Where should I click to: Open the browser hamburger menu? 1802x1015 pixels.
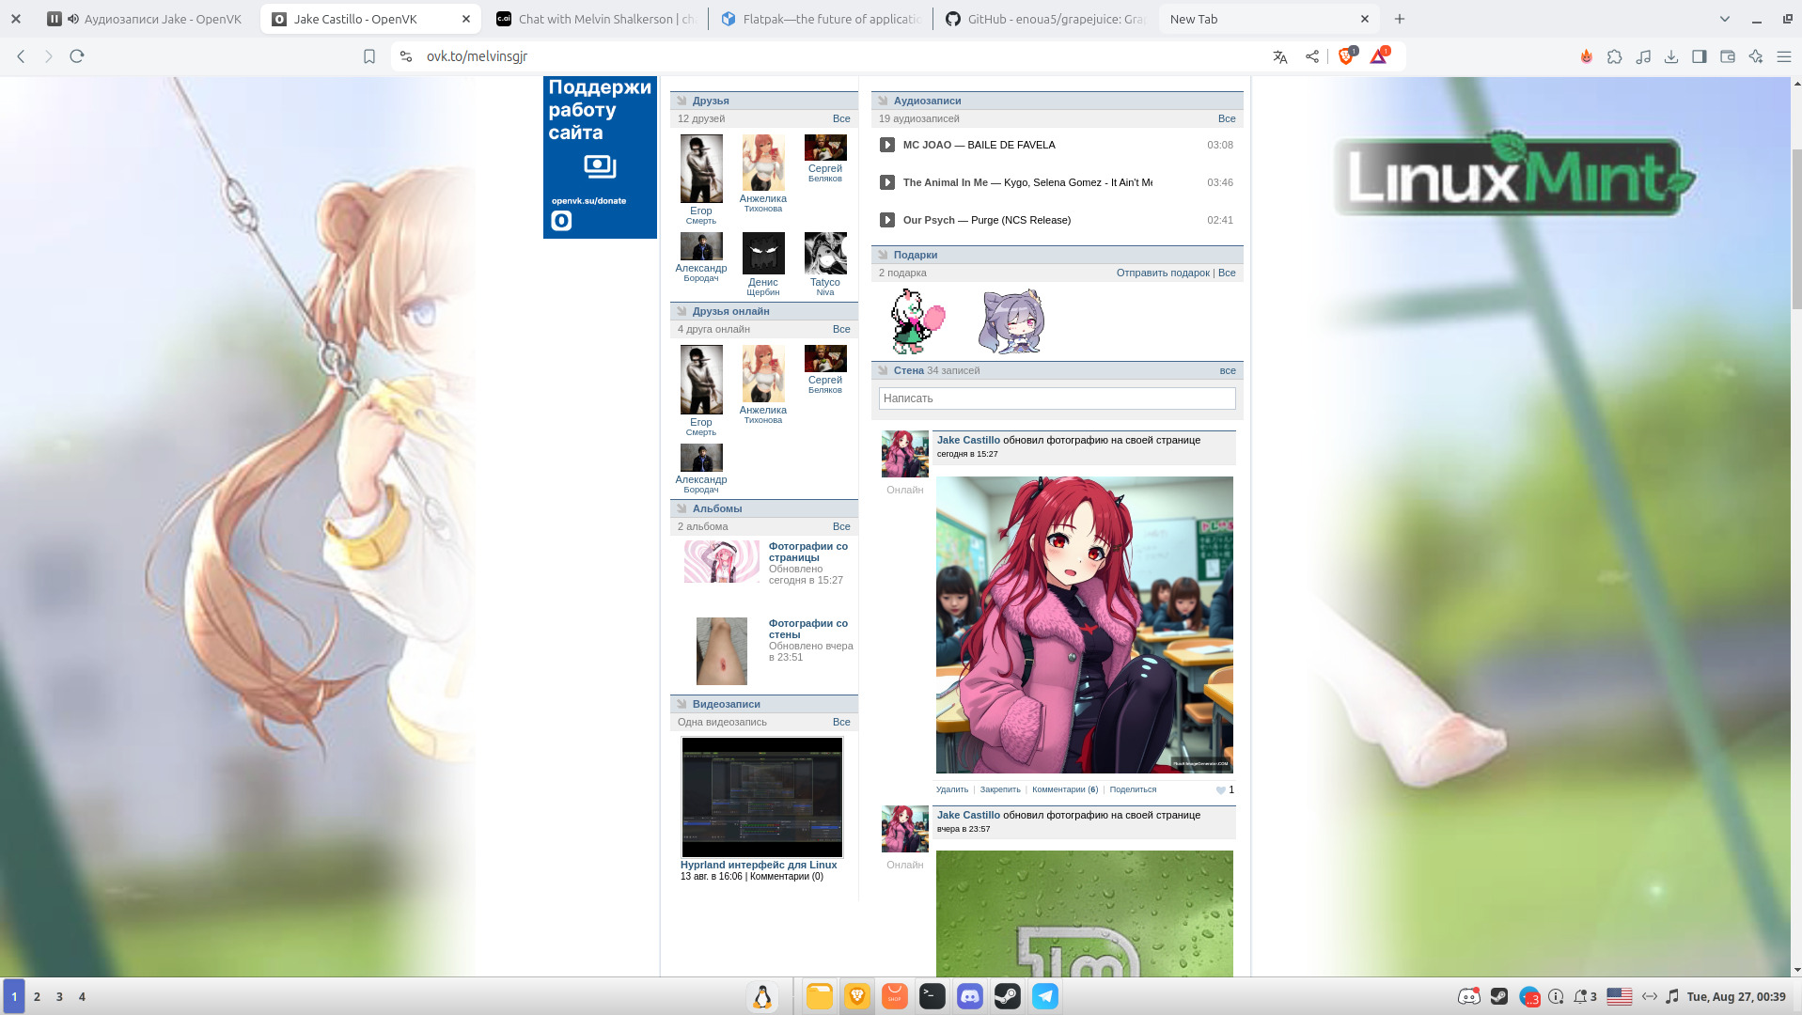(1783, 56)
